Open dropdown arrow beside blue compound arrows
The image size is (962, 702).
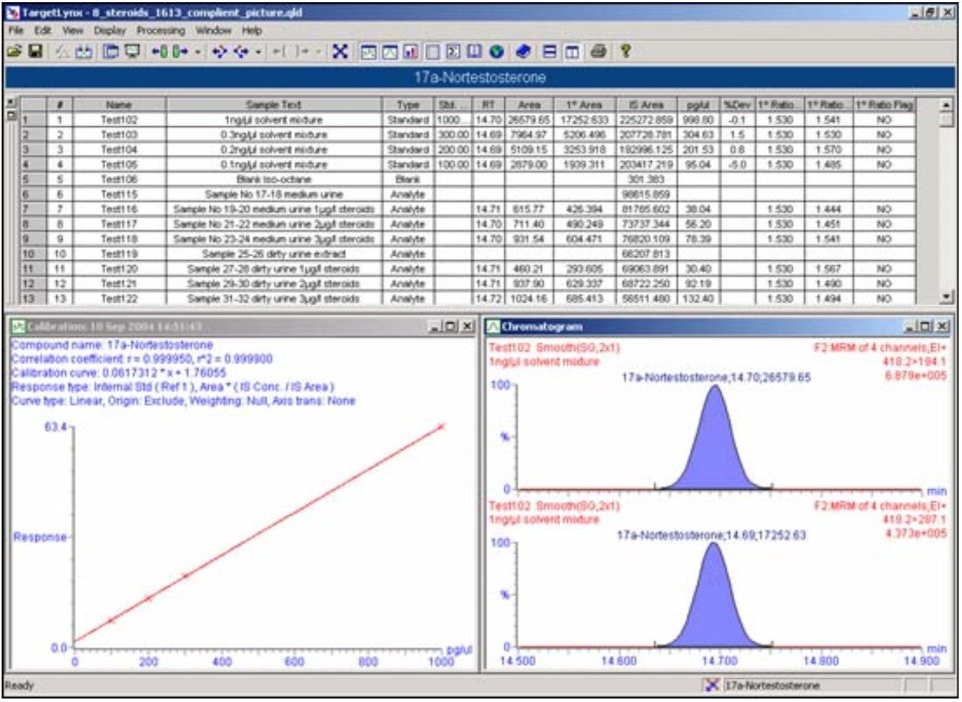click(x=259, y=52)
